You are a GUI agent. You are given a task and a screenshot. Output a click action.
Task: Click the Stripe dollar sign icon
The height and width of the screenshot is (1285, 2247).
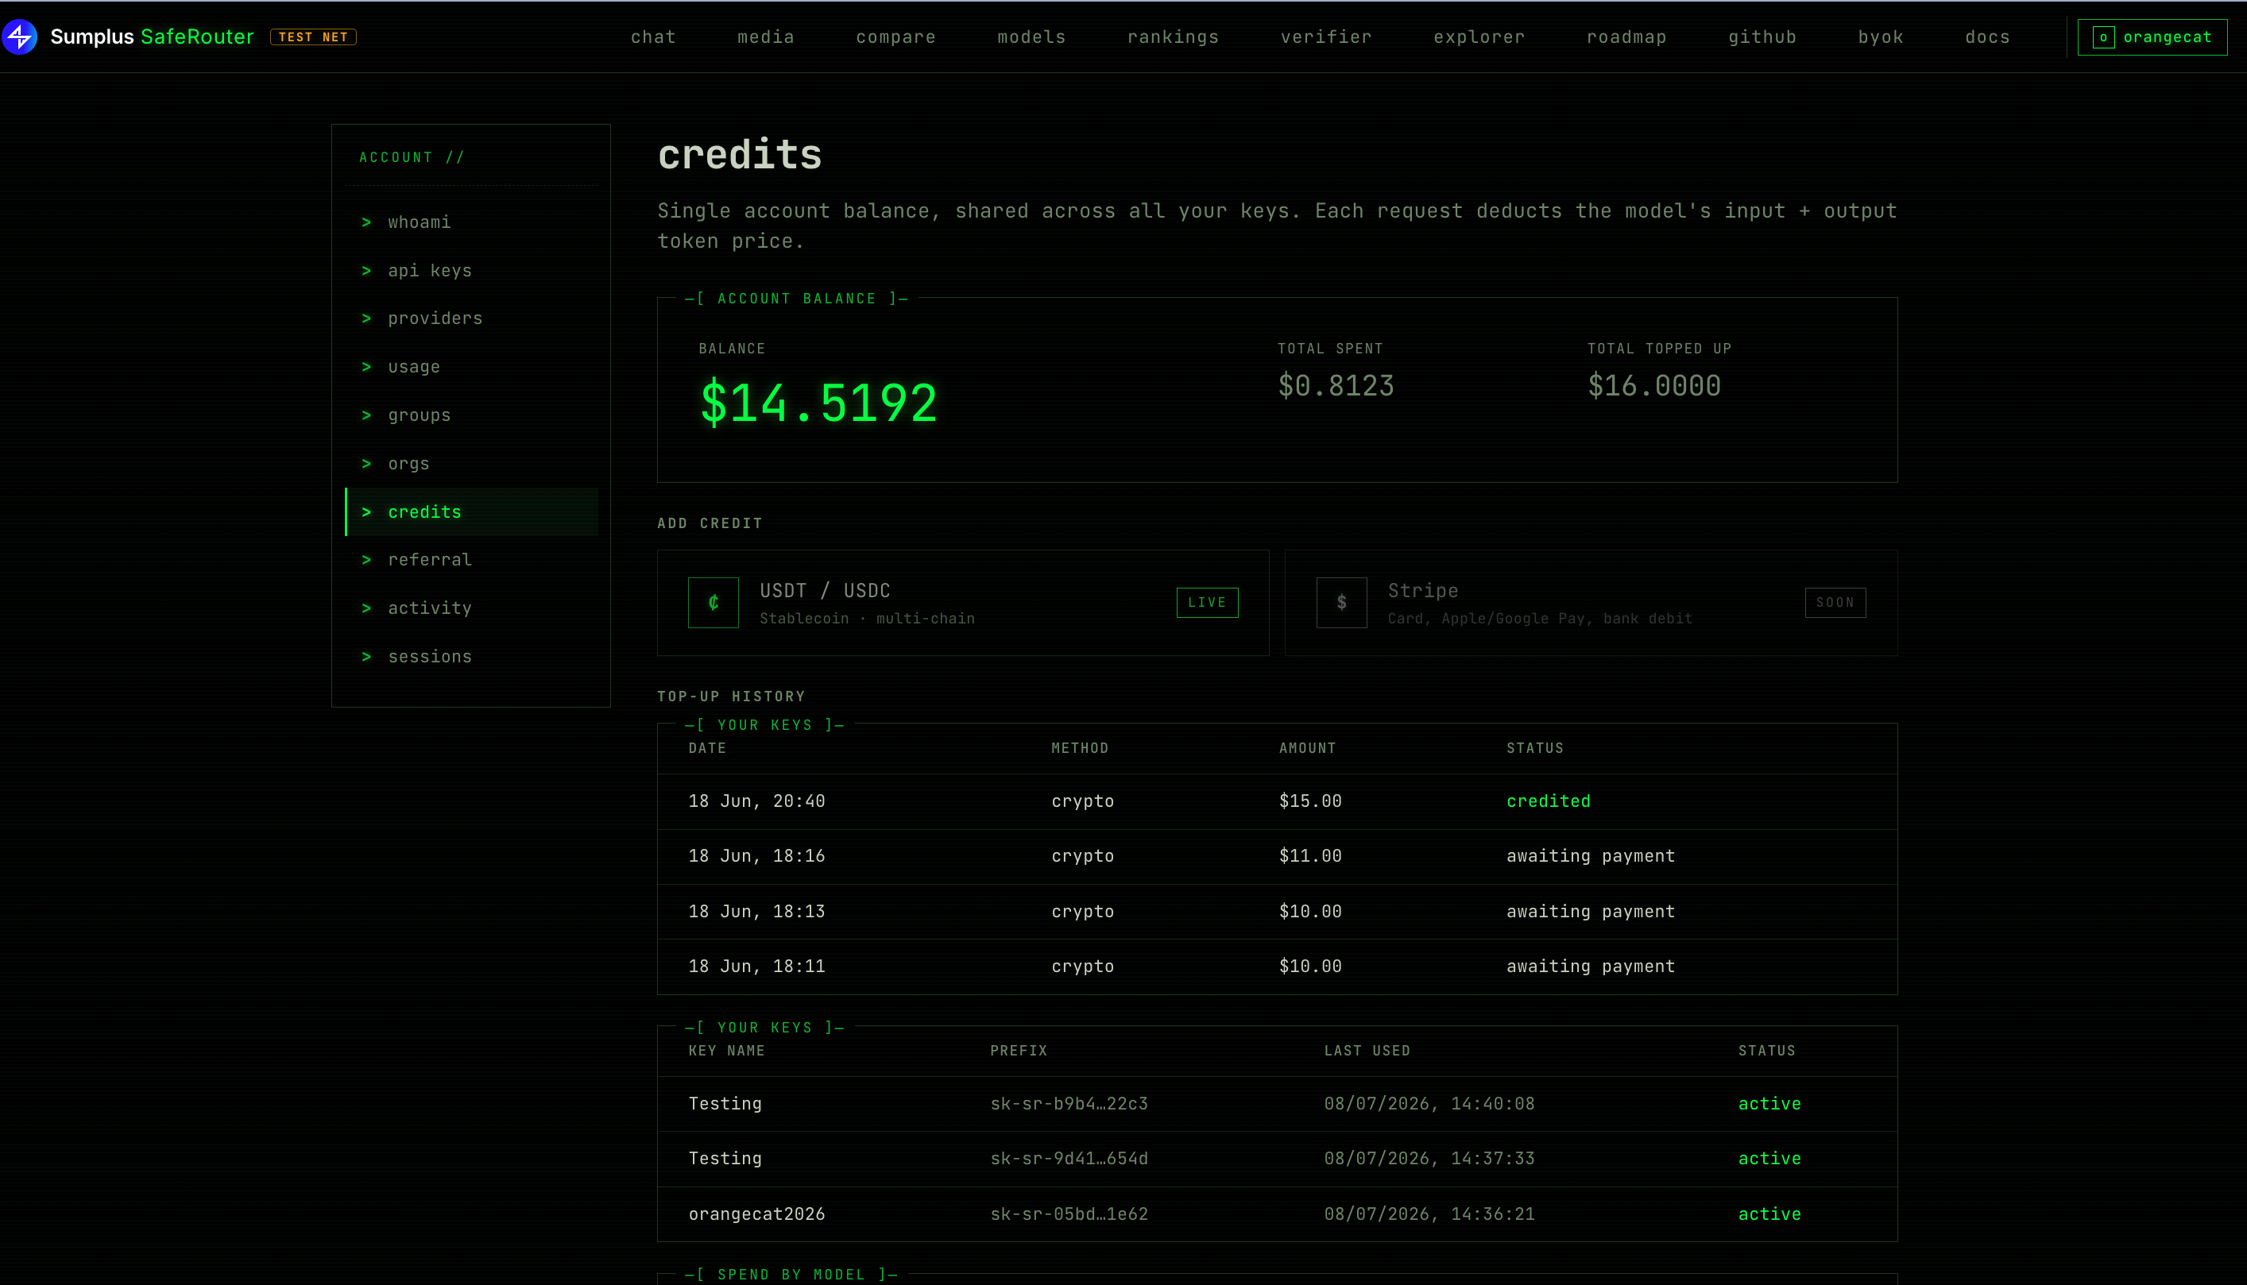tap(1341, 603)
